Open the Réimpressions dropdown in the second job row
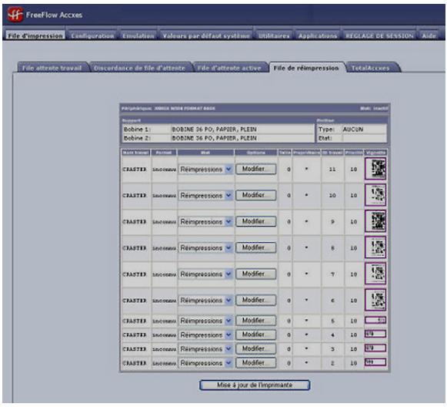447x407 pixels. pyautogui.click(x=205, y=196)
